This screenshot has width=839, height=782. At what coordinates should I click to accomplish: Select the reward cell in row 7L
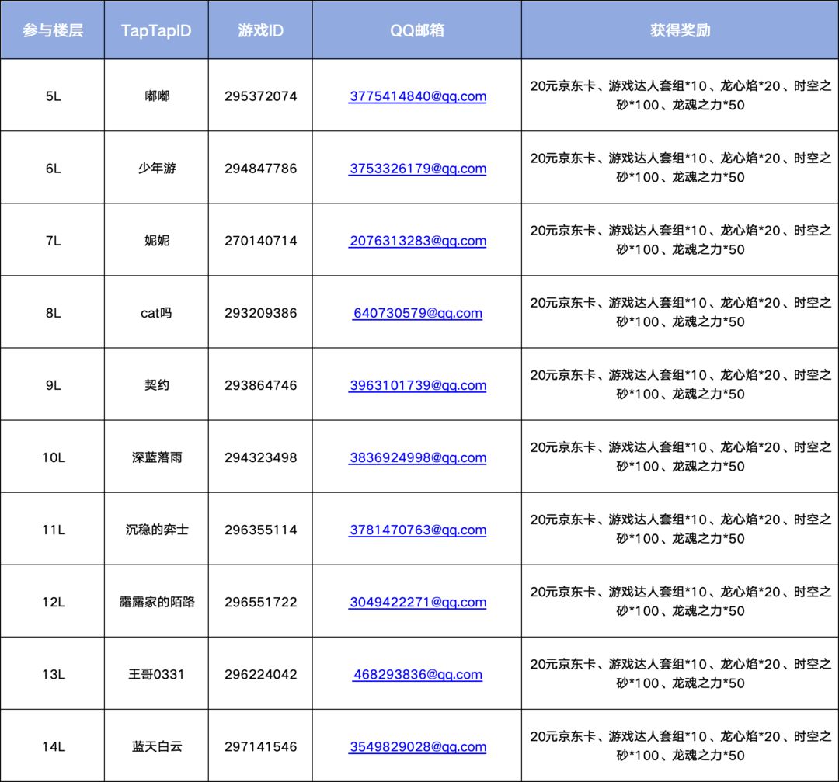(x=680, y=240)
